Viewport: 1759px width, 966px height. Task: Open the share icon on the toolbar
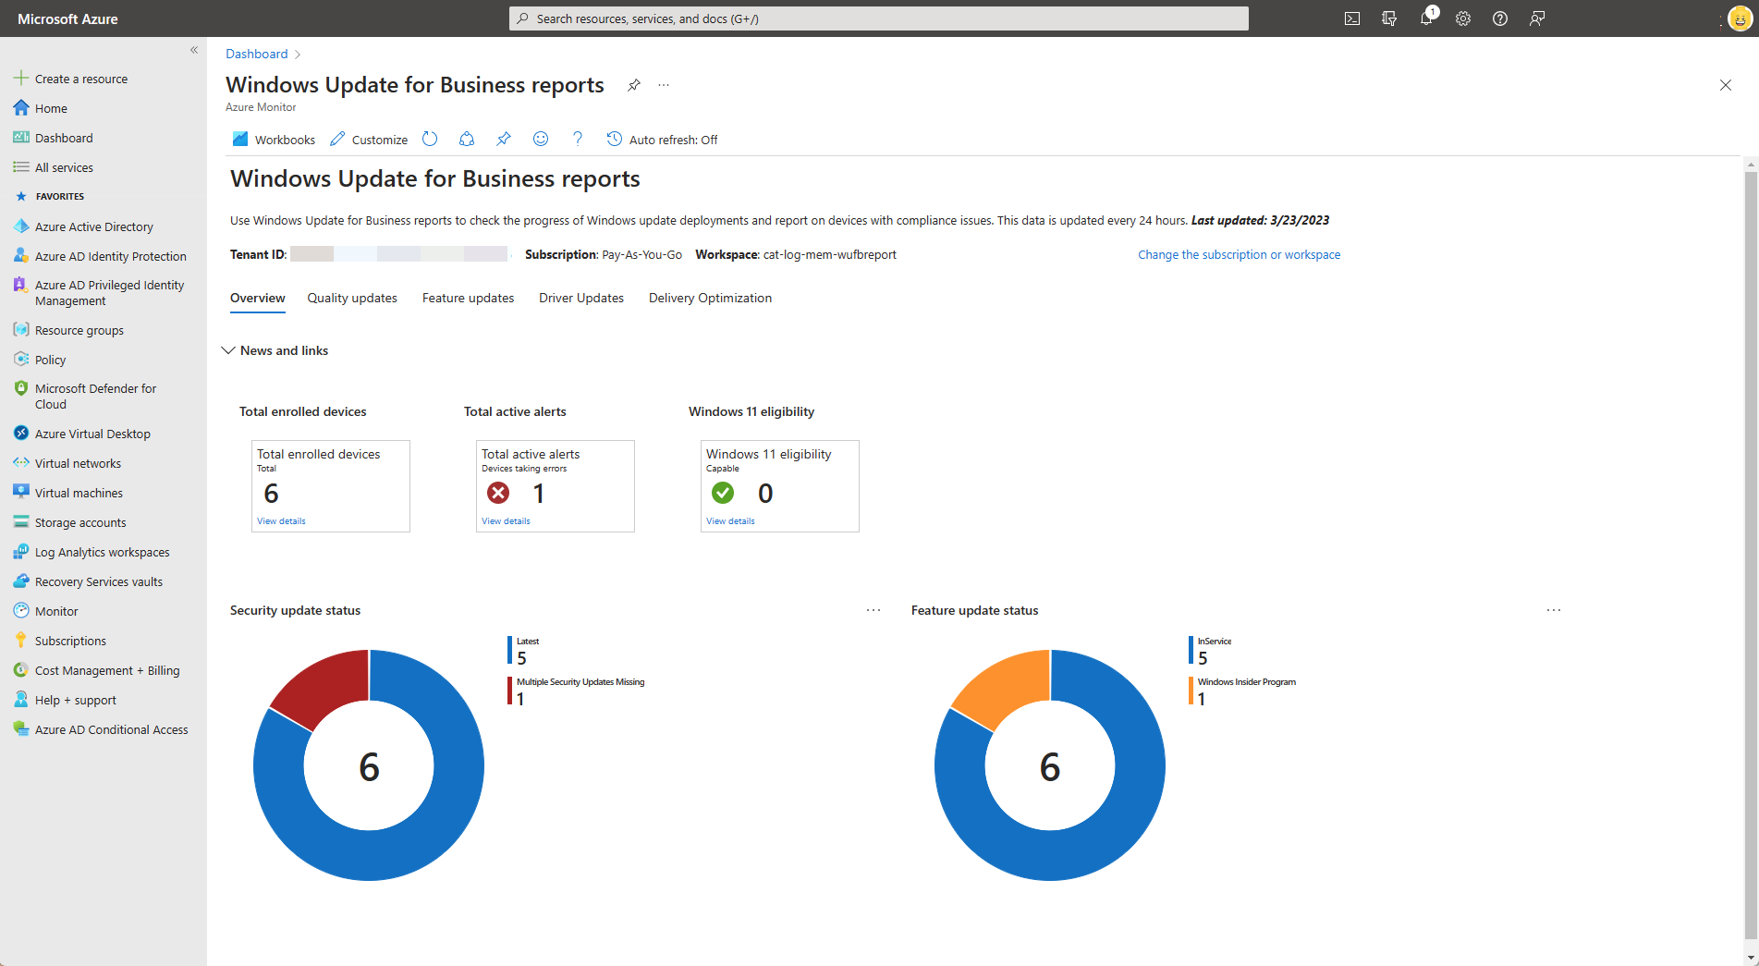467,139
